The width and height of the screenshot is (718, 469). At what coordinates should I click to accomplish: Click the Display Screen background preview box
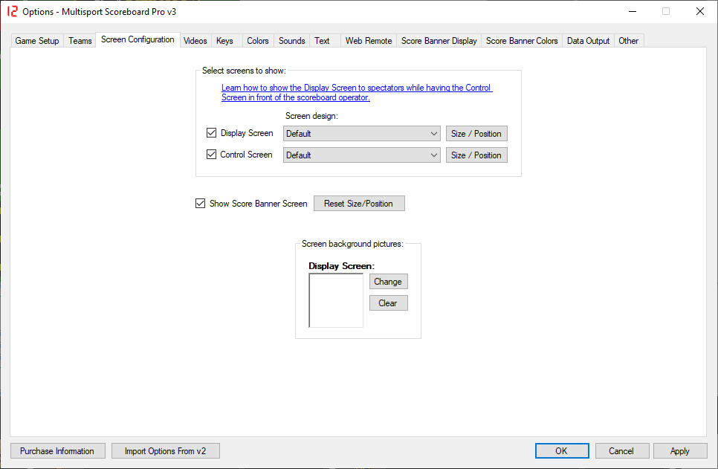pos(336,300)
